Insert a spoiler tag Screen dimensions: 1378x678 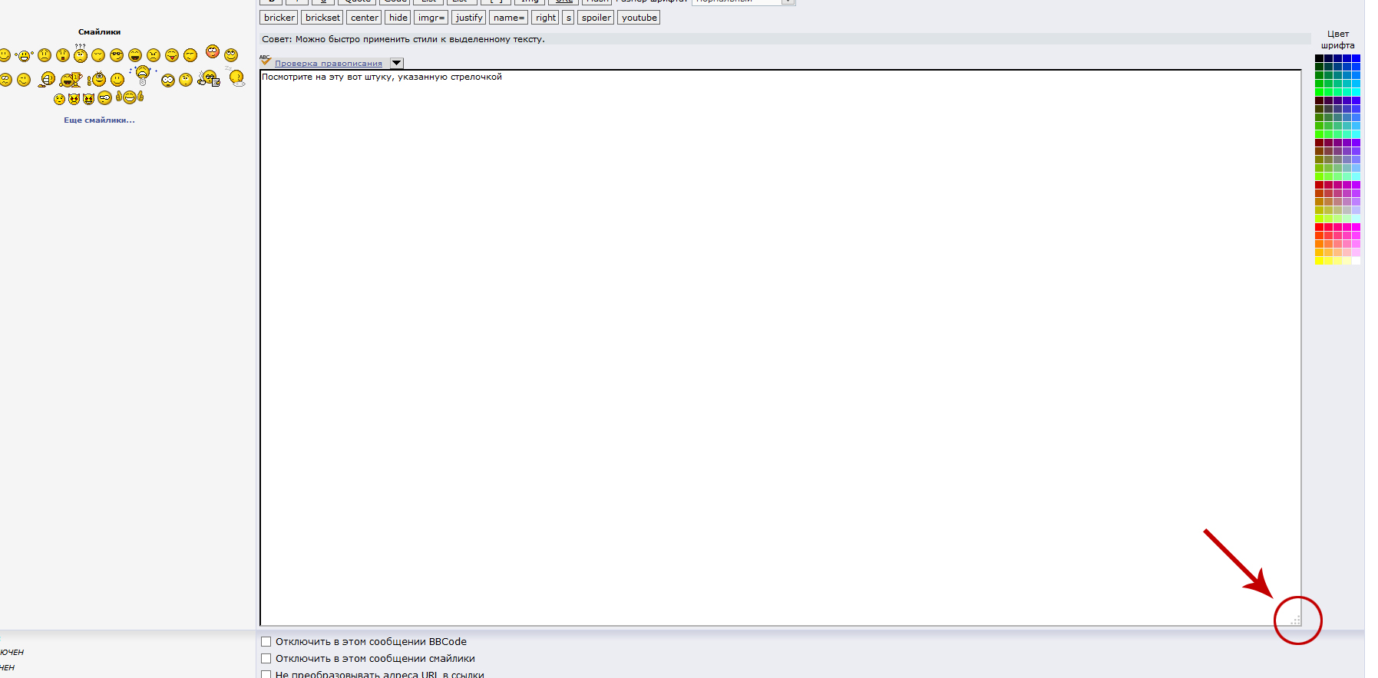596,18
